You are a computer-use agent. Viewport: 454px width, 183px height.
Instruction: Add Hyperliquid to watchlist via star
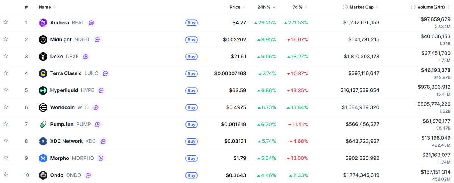coord(6,90)
